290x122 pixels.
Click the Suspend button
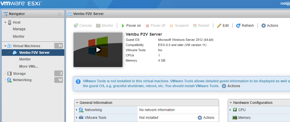(x=179, y=26)
